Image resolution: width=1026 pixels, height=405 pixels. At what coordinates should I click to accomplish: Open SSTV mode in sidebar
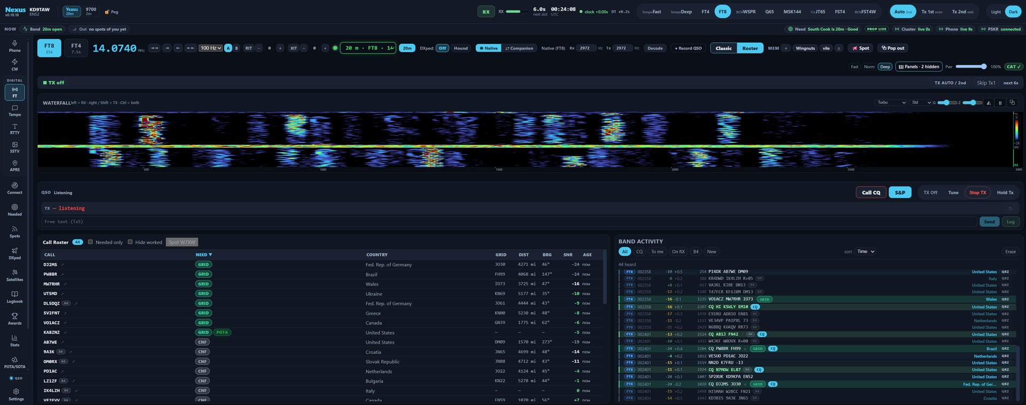14,147
